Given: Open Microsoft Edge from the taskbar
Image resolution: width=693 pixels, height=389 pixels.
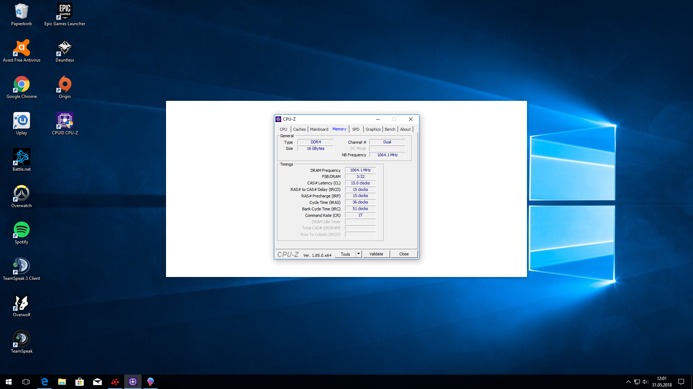Looking at the screenshot, I should [x=44, y=382].
